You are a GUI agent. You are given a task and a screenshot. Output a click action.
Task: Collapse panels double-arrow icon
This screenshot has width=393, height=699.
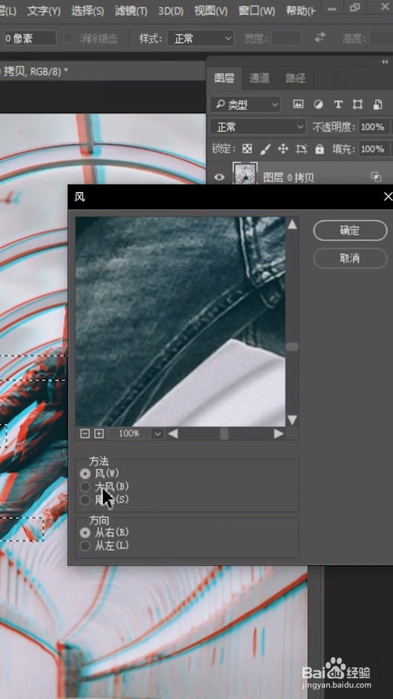[384, 62]
